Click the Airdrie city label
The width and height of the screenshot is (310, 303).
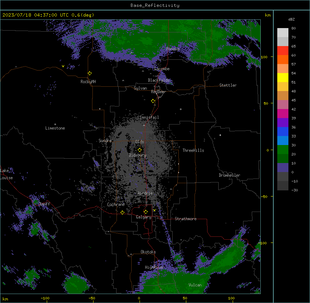(145, 193)
